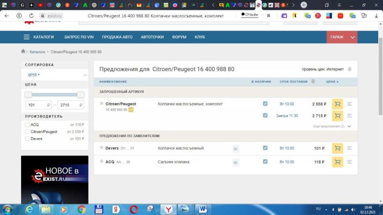
Task: Open Internet Explorer from the taskbar
Action: [29, 209]
